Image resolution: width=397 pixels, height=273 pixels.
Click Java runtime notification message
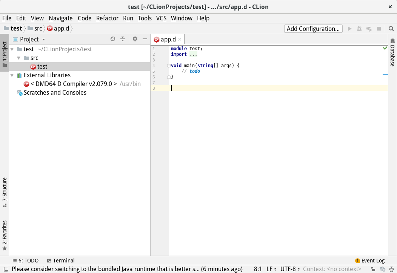tap(127, 269)
